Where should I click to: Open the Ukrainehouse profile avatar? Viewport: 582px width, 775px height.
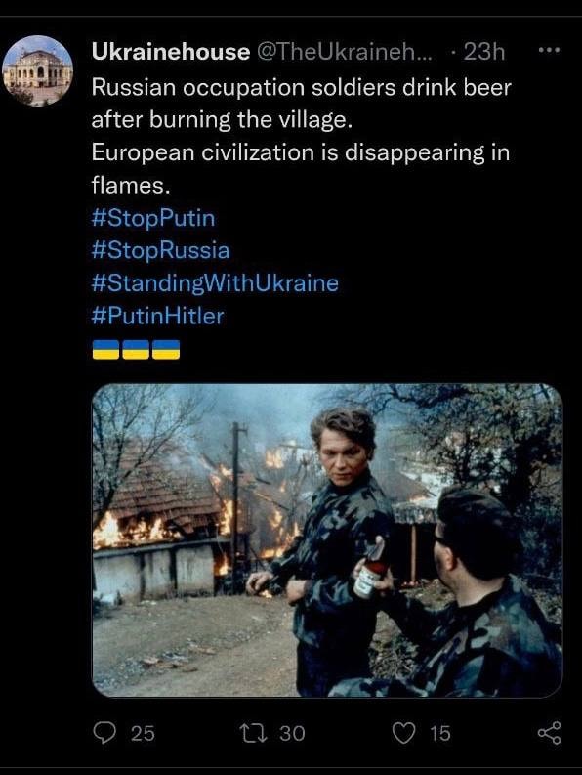(x=37, y=70)
